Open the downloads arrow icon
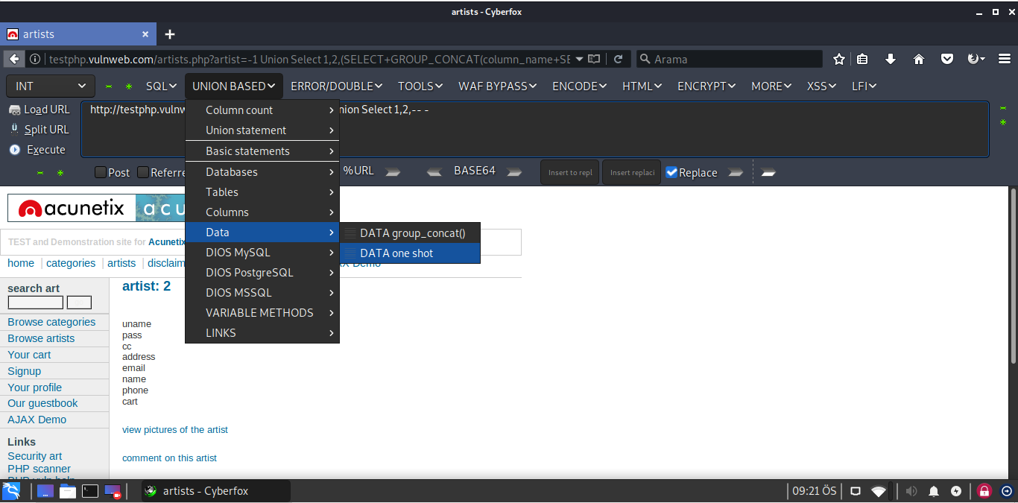Viewport: 1018px width, 503px height. (891, 59)
